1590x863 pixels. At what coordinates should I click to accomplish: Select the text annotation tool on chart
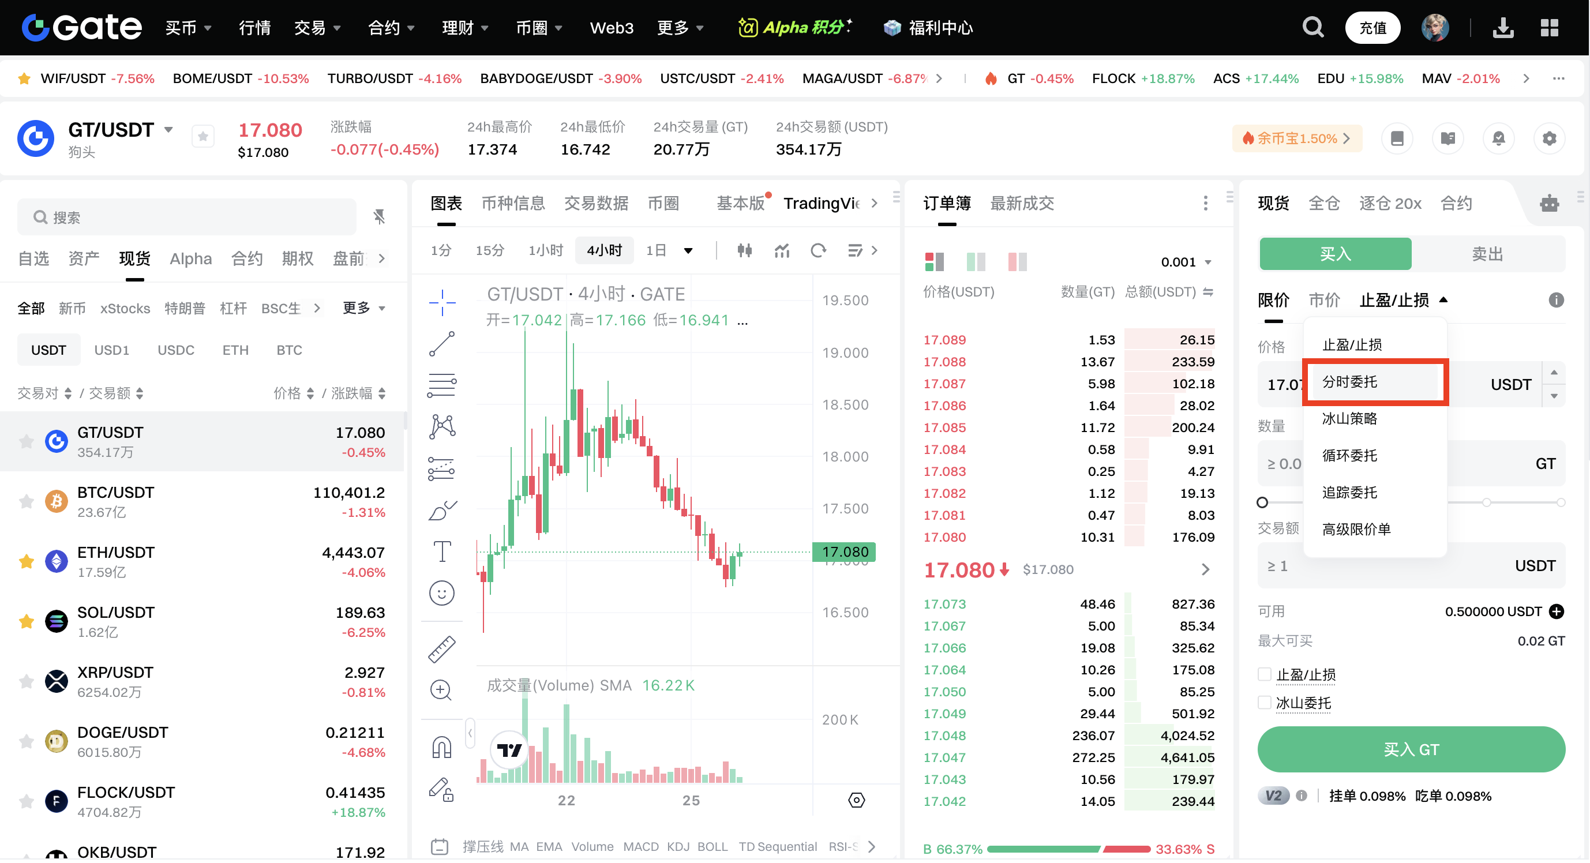(x=442, y=551)
